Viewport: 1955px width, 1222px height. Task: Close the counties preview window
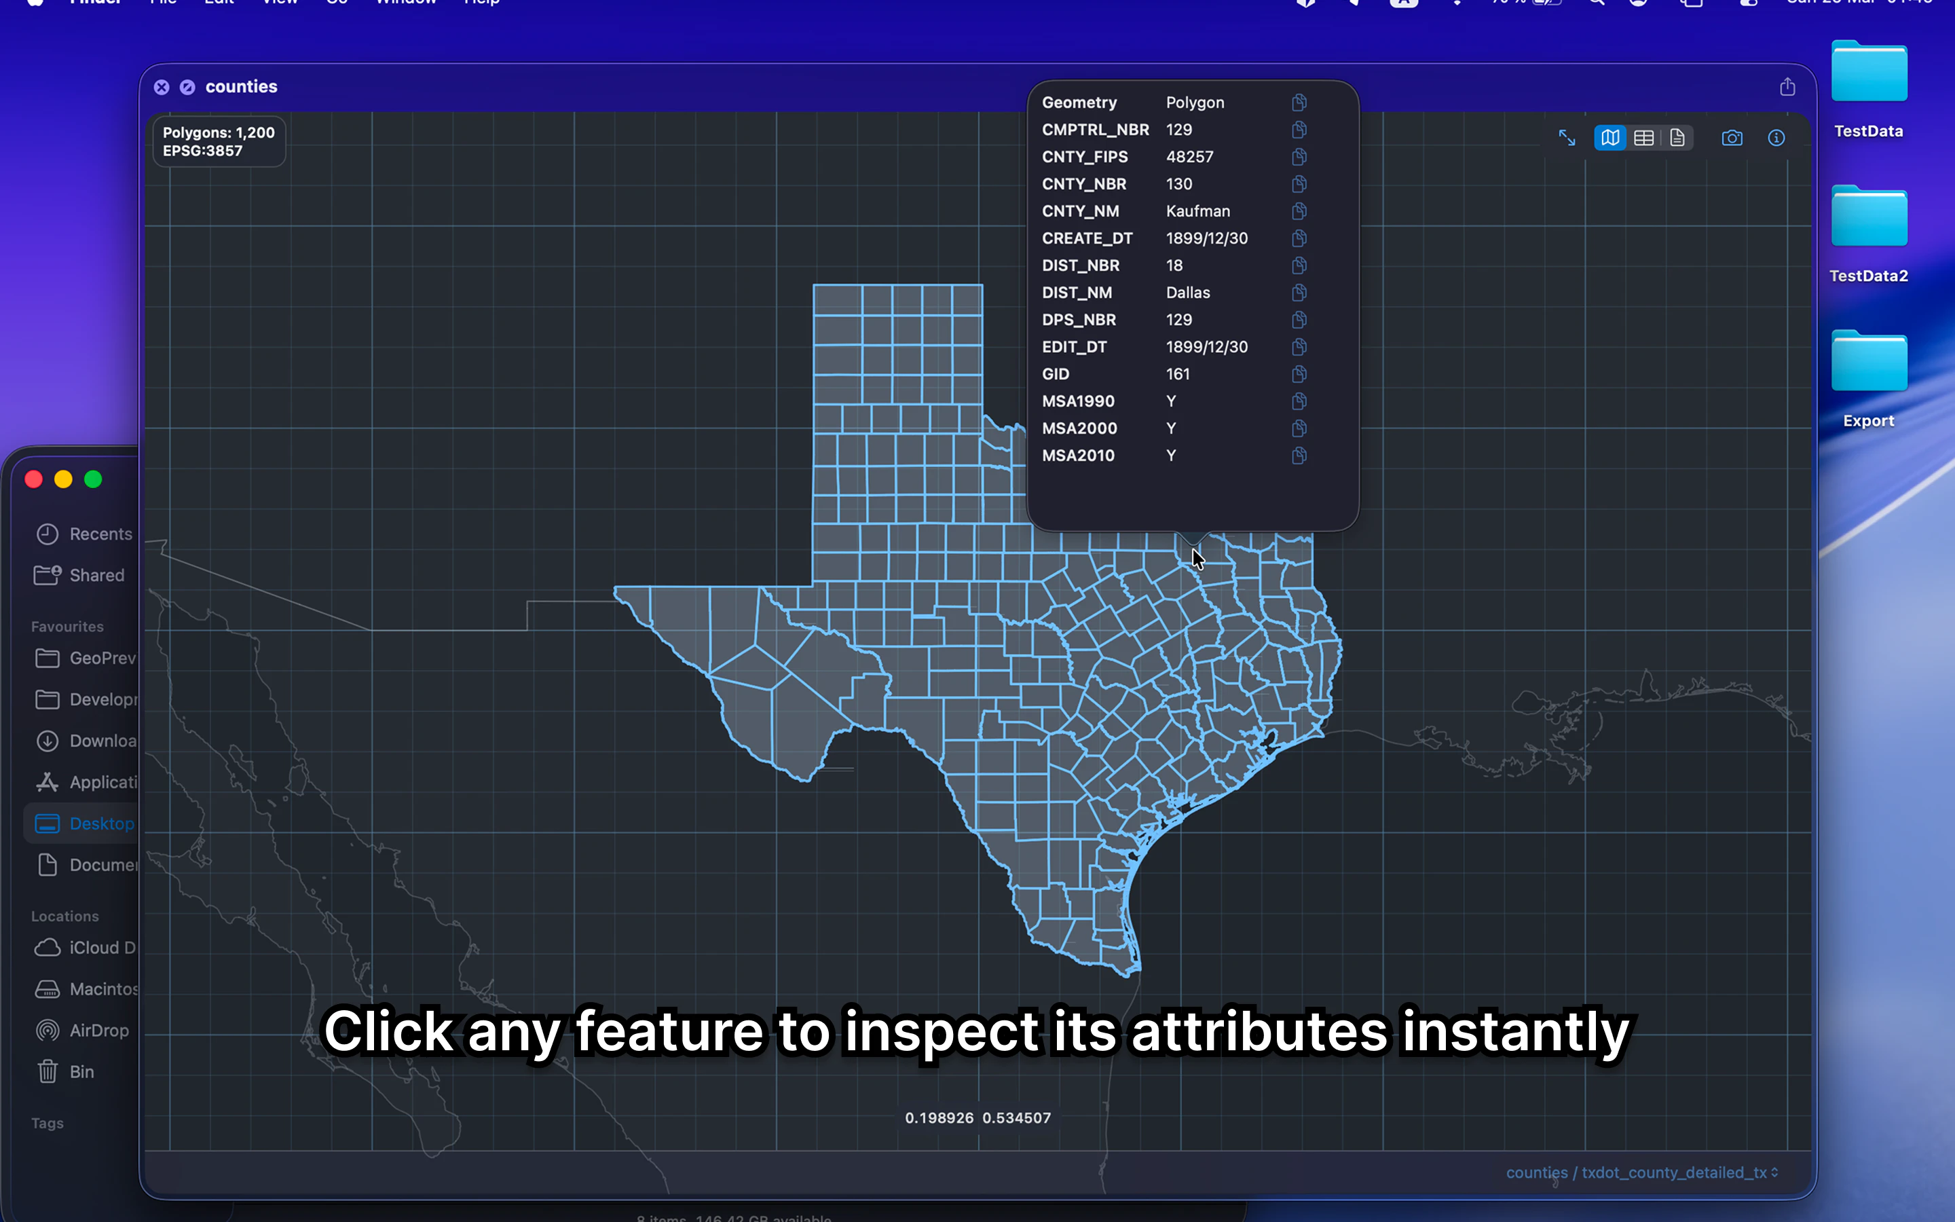tap(162, 88)
